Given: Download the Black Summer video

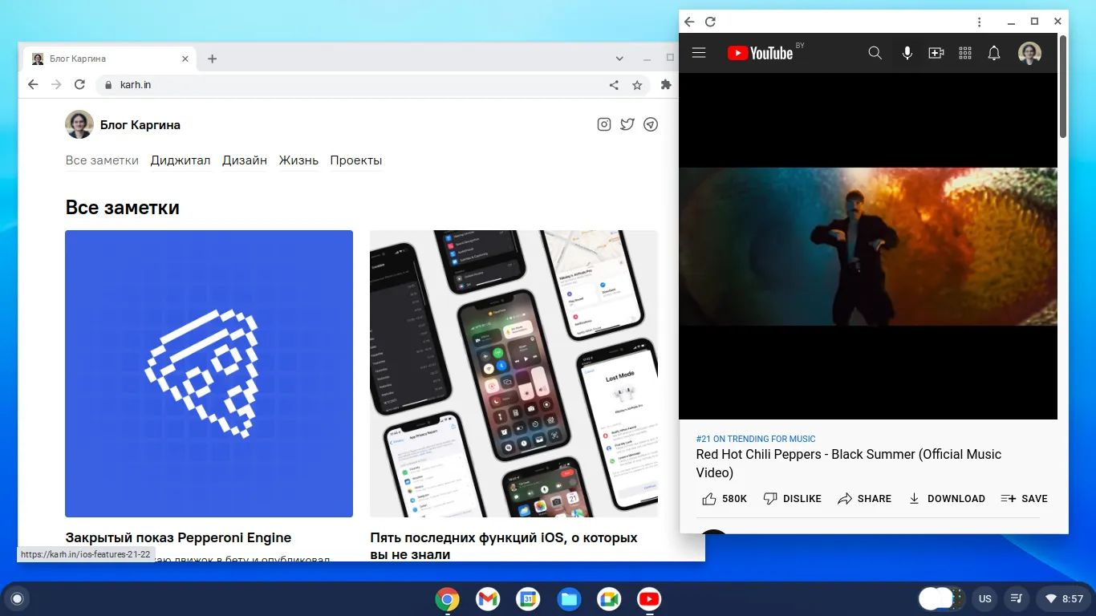Looking at the screenshot, I should click(x=947, y=499).
